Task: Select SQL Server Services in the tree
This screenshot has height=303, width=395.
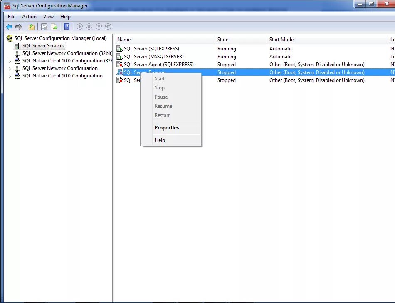Action: 43,46
